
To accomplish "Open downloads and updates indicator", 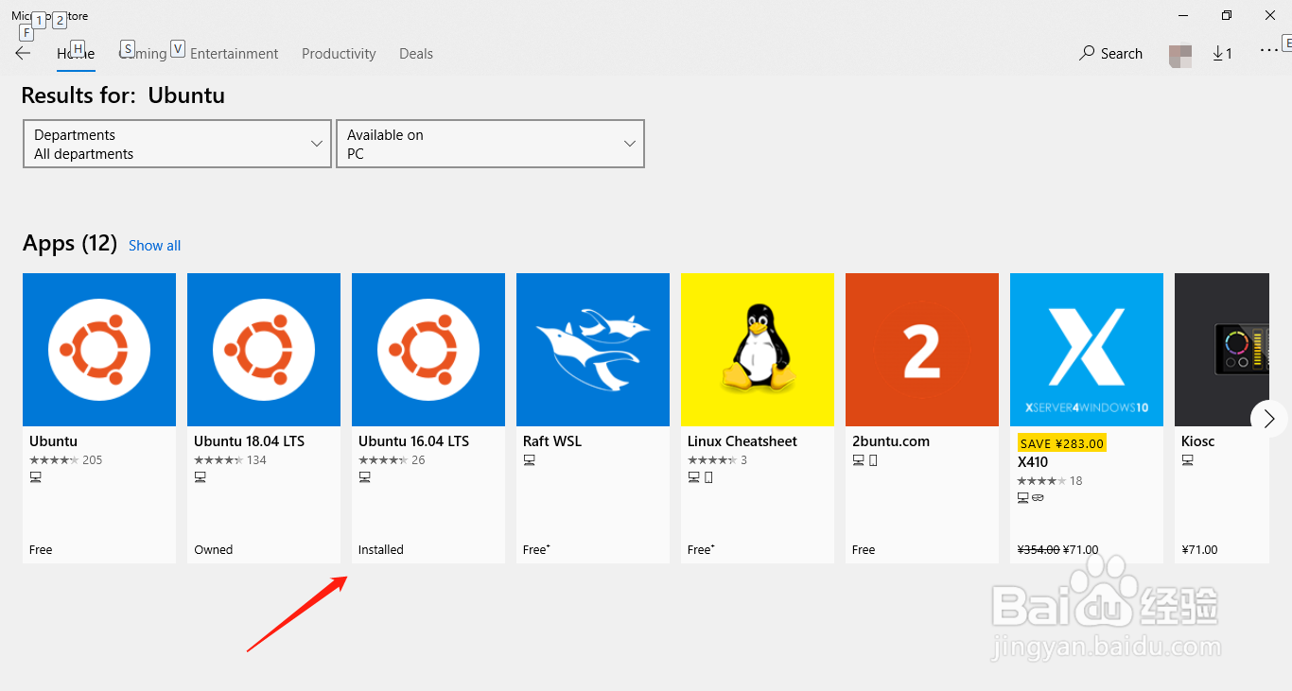I will (x=1222, y=54).
